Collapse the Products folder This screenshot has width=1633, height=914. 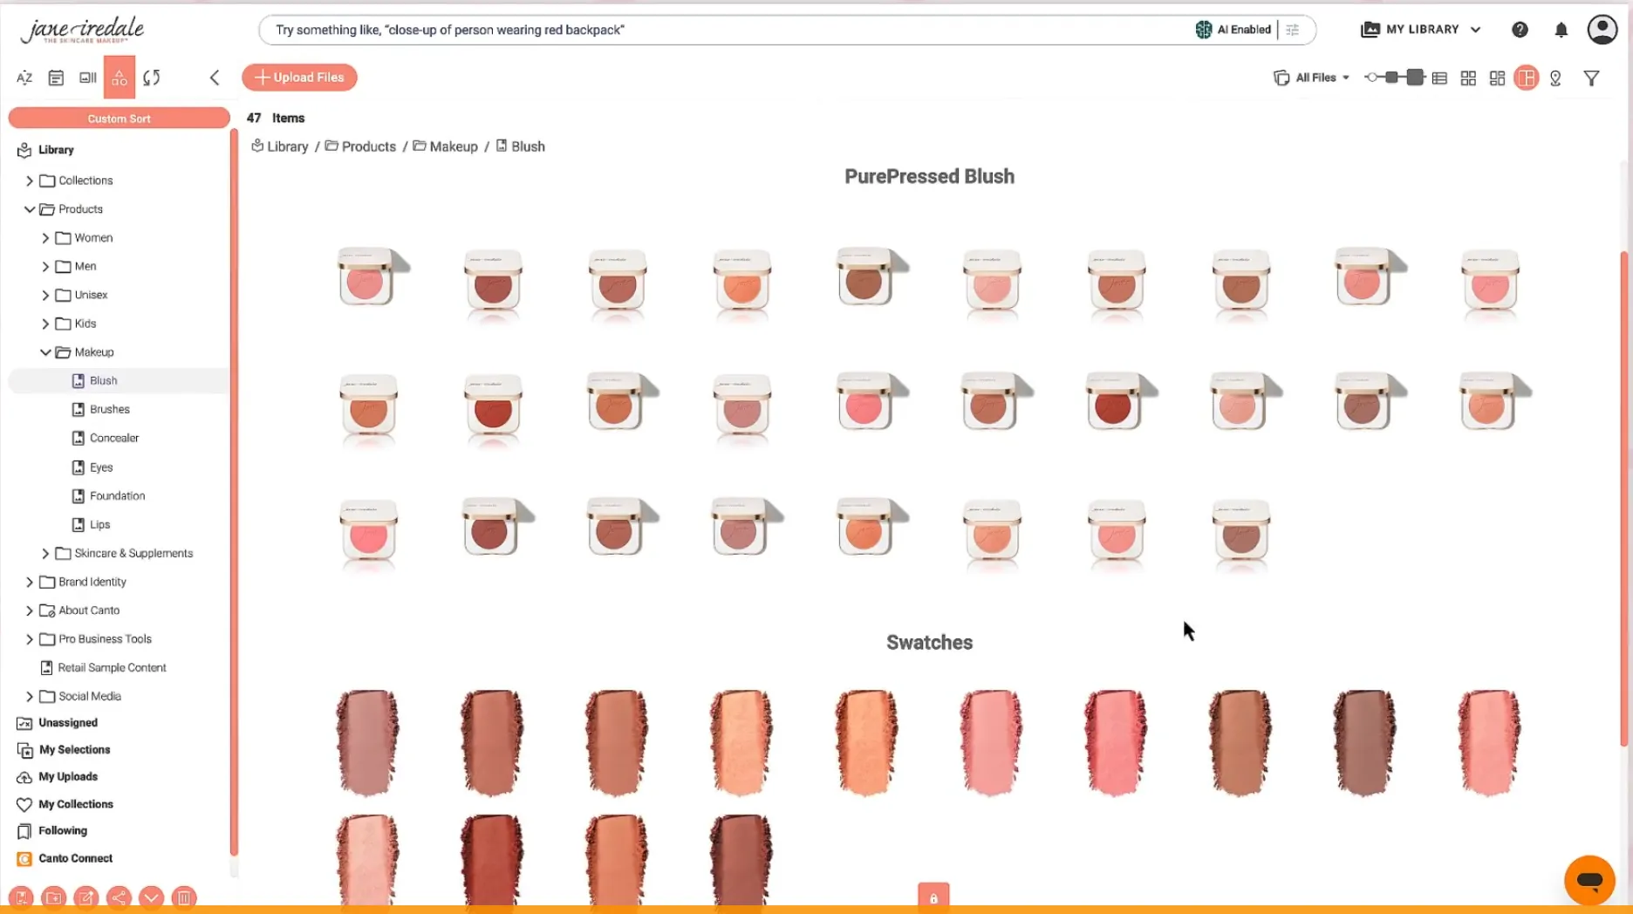tap(30, 209)
